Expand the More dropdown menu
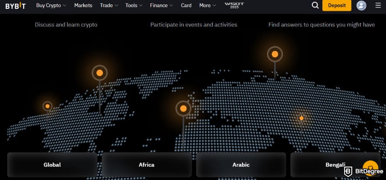 (x=208, y=5)
